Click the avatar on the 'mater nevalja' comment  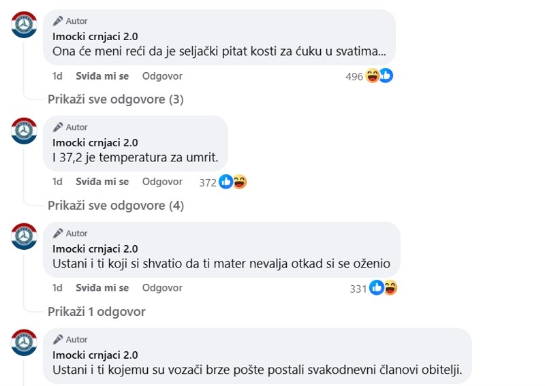tap(25, 237)
